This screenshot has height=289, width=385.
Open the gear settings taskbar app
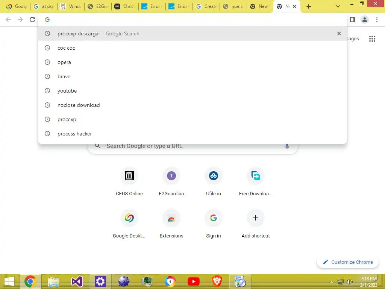[100, 281]
